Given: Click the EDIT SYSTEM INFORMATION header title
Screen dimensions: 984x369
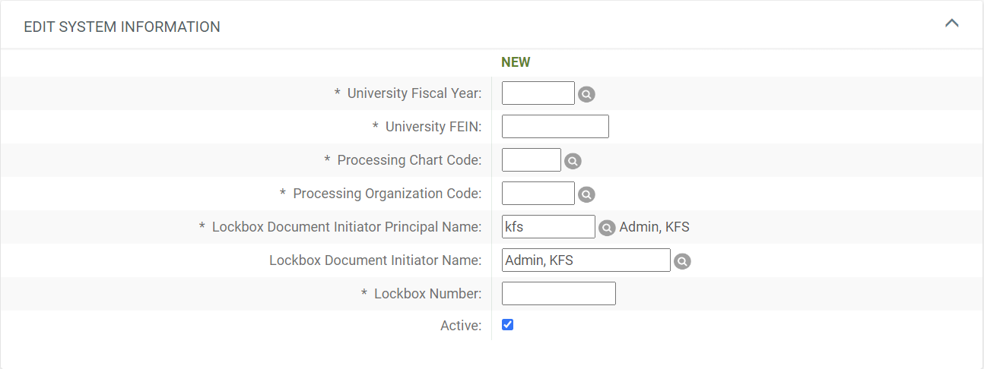Looking at the screenshot, I should coord(122,27).
